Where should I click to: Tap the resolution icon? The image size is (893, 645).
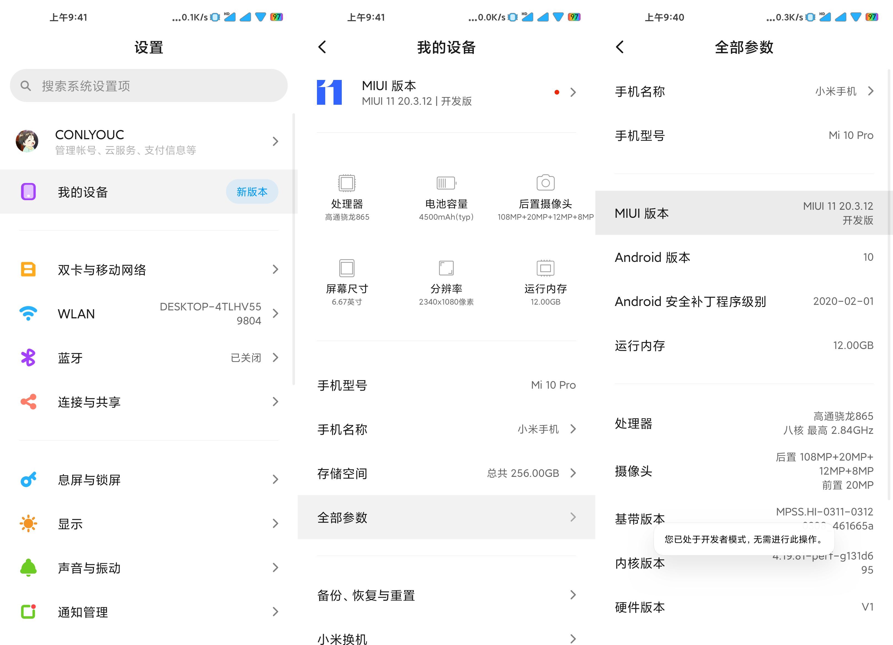(446, 268)
